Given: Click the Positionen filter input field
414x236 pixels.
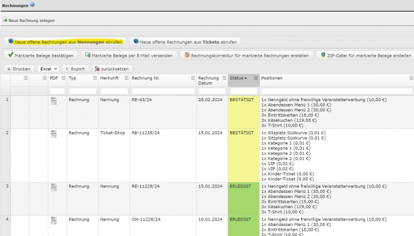Looking at the screenshot, I should click(337, 91).
